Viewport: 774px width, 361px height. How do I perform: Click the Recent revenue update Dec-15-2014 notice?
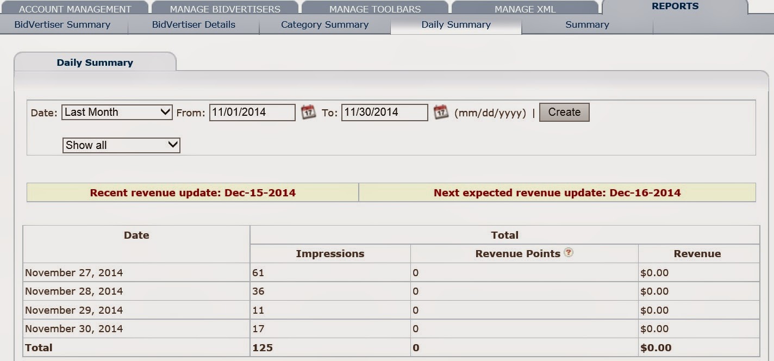click(193, 192)
